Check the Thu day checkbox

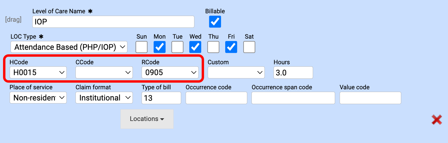[x=213, y=47]
